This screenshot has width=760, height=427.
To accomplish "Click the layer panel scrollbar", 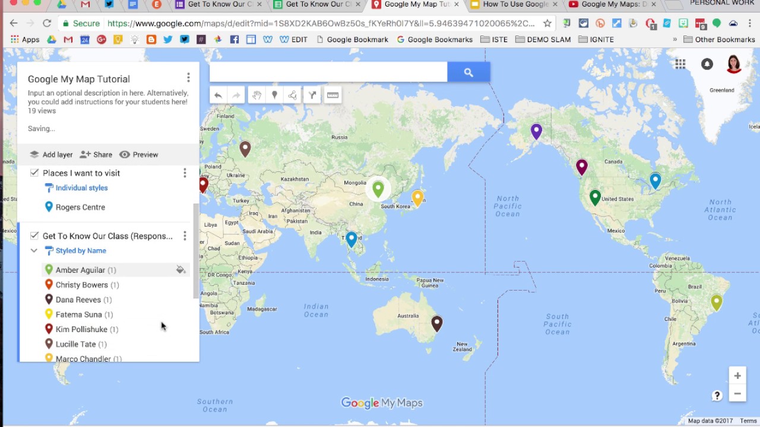I will (x=196, y=251).
